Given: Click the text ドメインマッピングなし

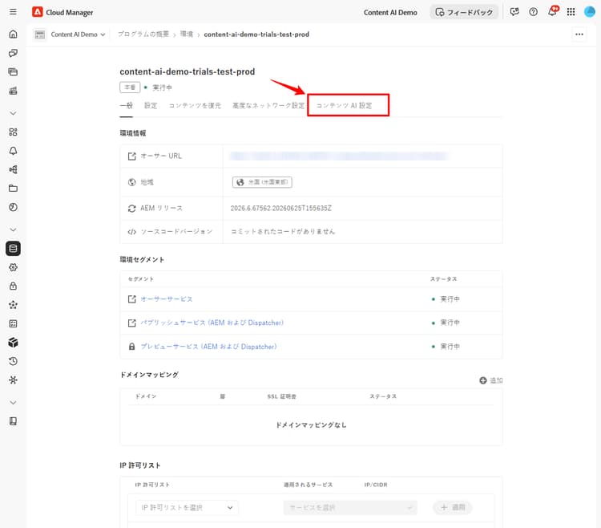Looking at the screenshot, I should tap(311, 424).
